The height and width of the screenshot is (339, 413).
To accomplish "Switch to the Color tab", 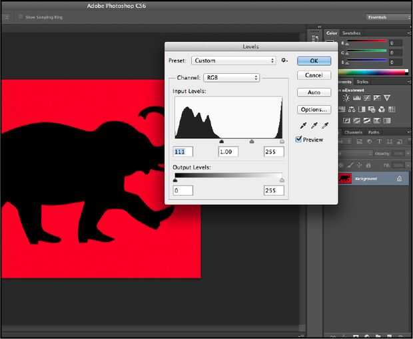I will (332, 33).
